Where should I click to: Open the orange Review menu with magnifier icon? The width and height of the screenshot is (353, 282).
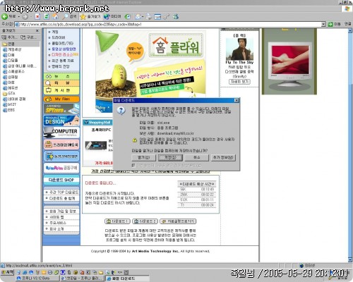[61, 83]
